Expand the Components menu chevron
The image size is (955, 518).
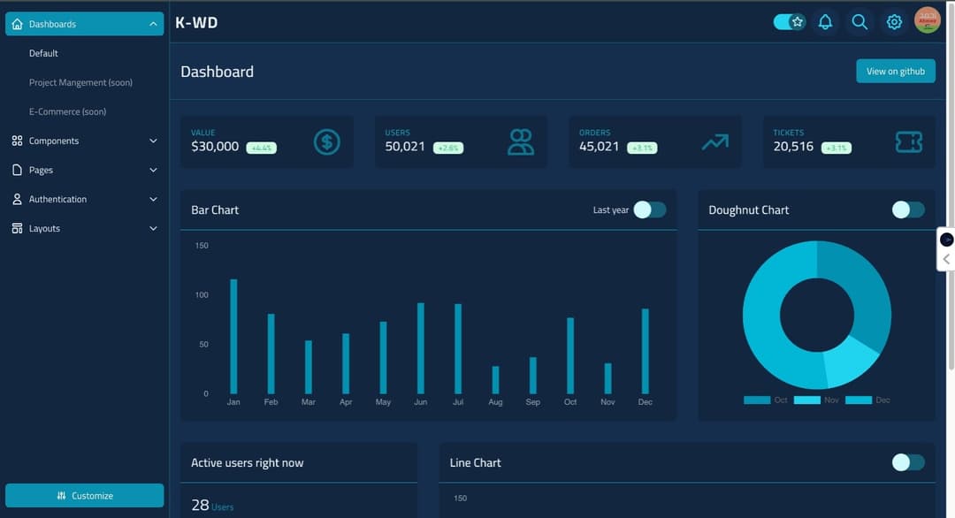(153, 141)
